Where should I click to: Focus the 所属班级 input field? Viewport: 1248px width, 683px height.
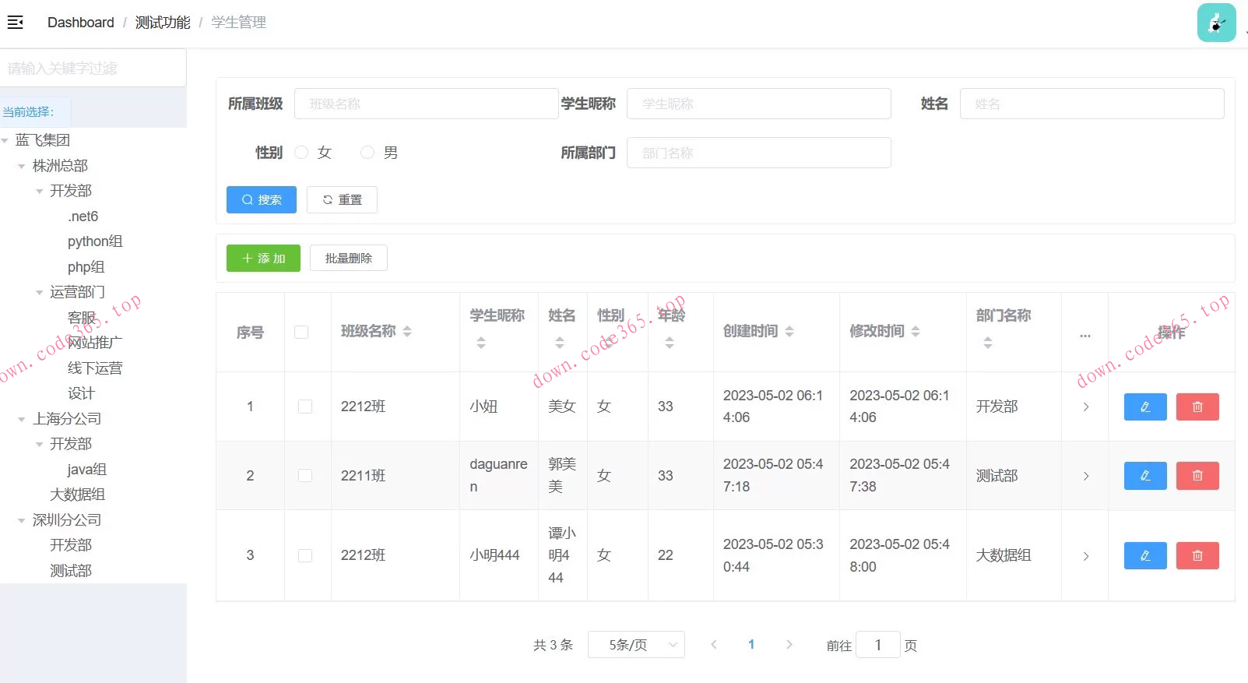click(x=426, y=104)
